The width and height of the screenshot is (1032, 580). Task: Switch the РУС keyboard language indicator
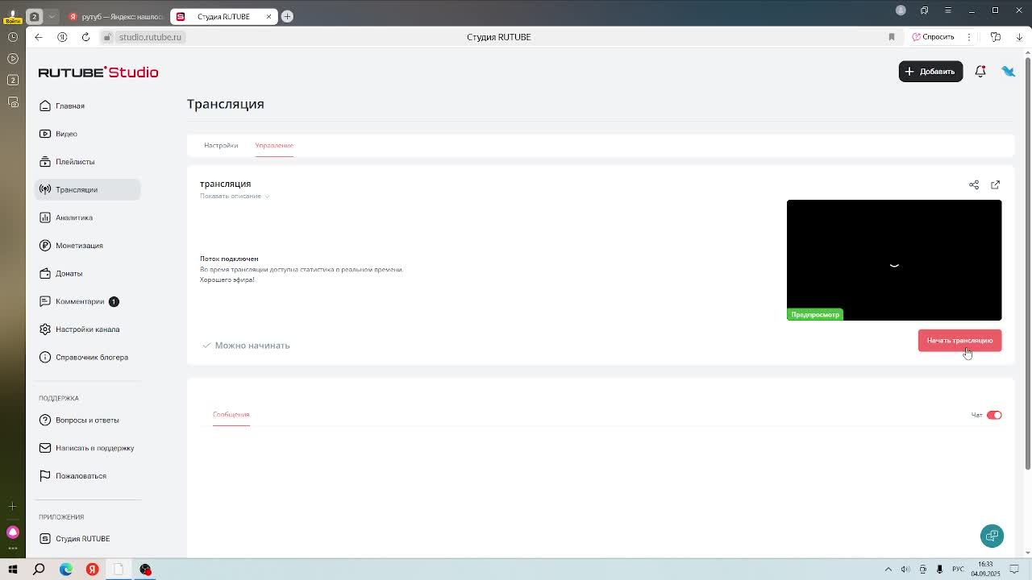[x=958, y=570]
